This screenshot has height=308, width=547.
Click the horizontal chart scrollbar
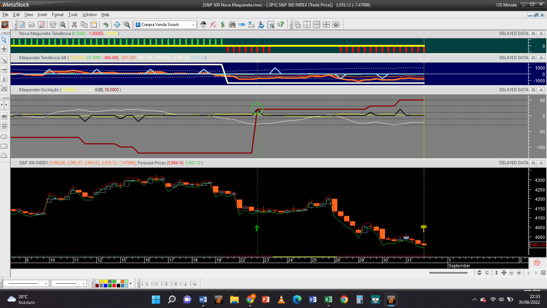(x=448, y=273)
